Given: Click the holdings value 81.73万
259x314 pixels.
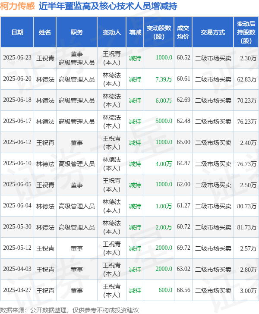Looking at the screenshot, I should pos(246,227).
